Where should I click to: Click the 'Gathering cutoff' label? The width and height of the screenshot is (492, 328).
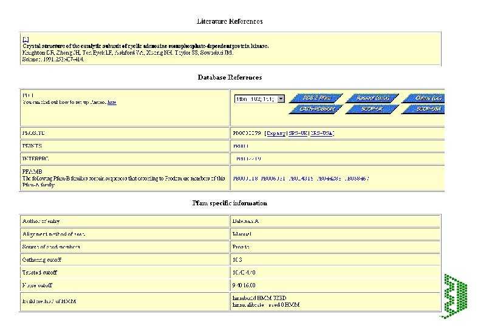pyautogui.click(x=42, y=260)
